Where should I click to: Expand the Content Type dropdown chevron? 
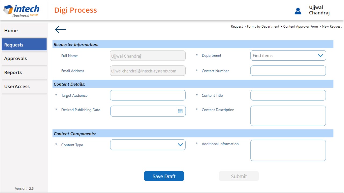point(180,145)
